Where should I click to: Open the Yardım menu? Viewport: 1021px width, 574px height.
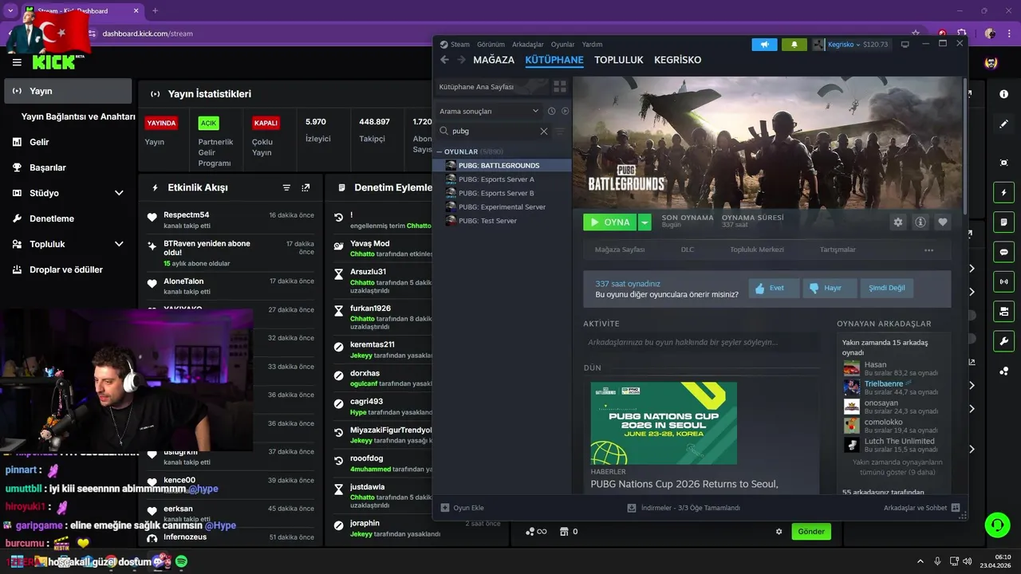click(x=592, y=45)
